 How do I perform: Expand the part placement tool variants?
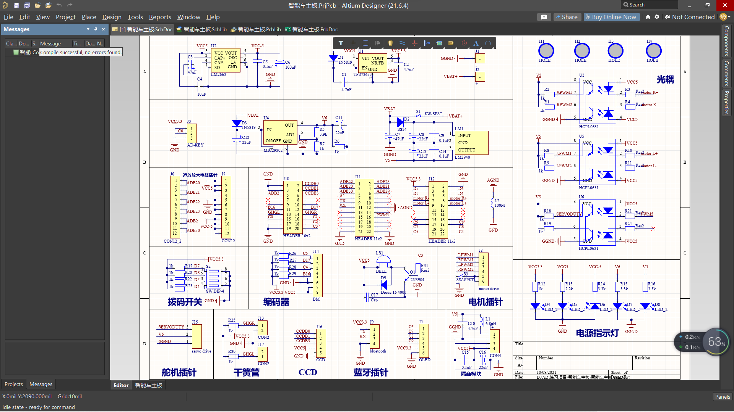(x=395, y=48)
